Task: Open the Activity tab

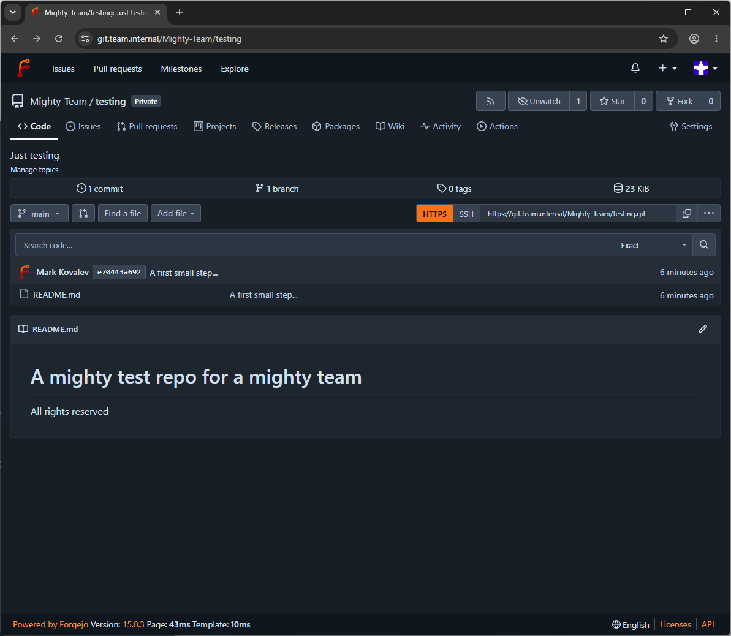Action: (x=441, y=126)
